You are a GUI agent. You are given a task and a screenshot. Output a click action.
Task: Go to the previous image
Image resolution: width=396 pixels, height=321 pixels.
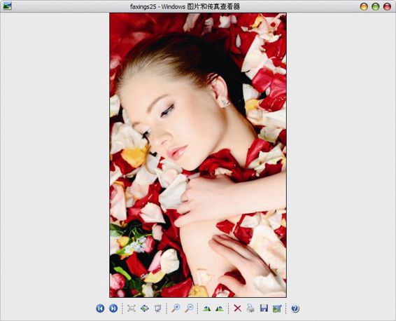coord(100,308)
